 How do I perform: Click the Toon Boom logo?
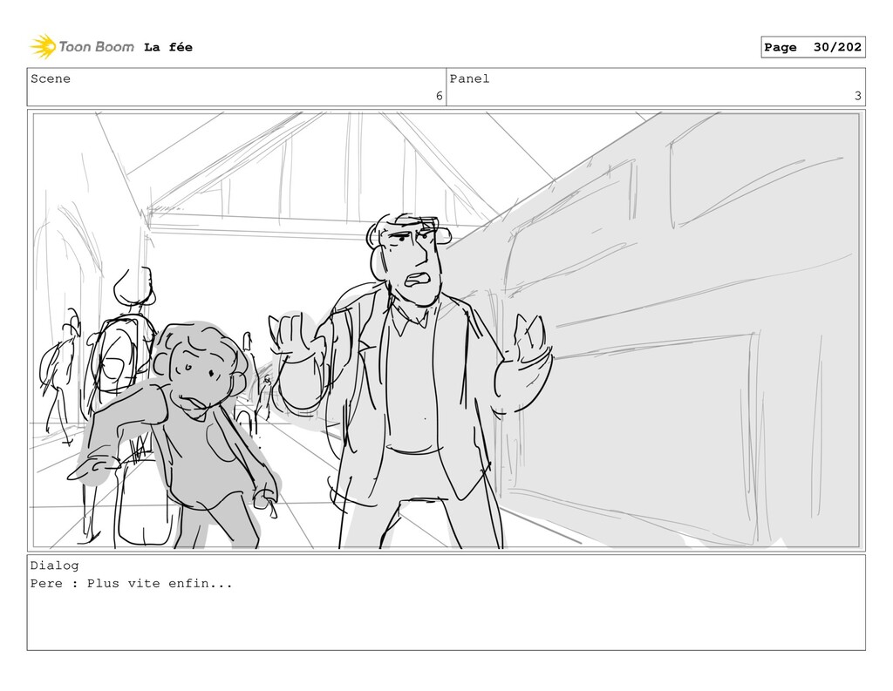coord(82,47)
